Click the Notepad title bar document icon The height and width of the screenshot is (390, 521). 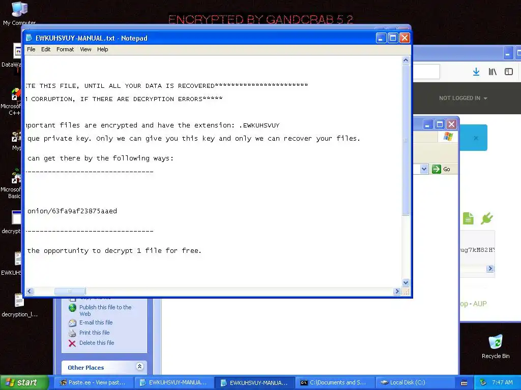(29, 38)
